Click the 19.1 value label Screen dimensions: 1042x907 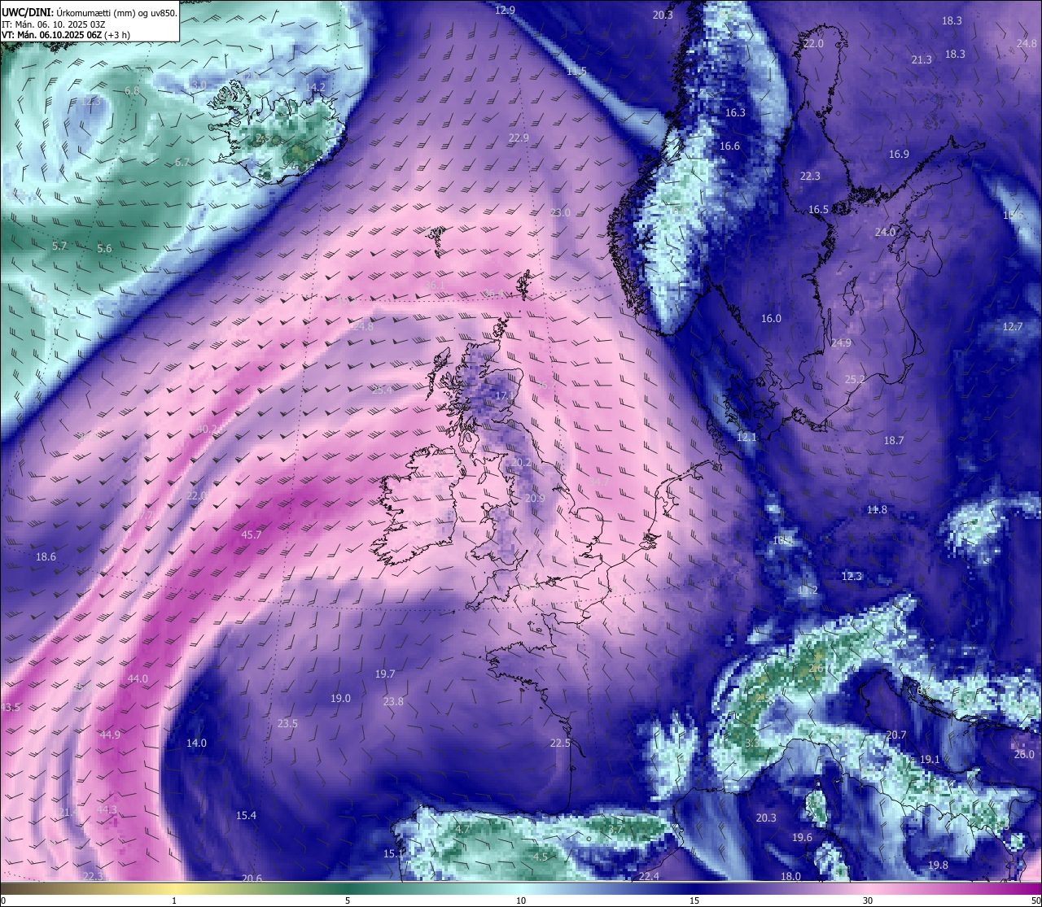pos(930,760)
